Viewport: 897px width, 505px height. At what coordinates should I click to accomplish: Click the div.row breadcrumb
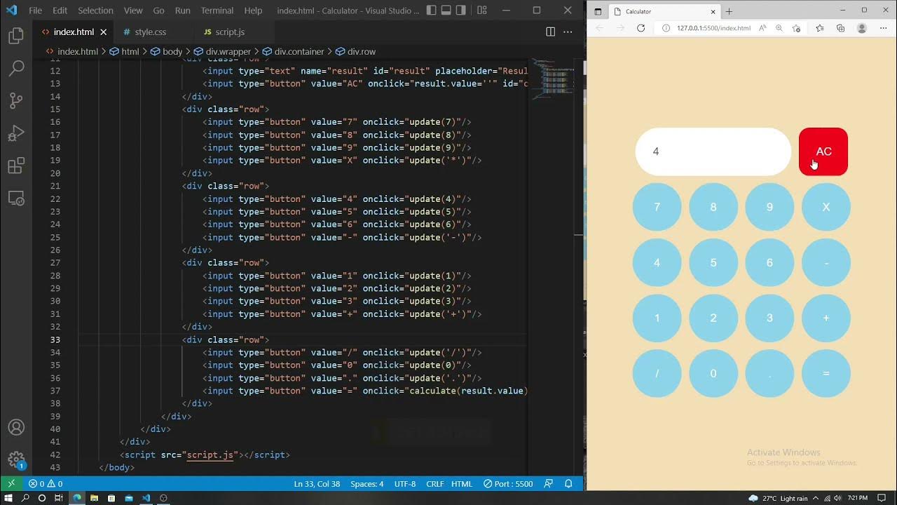pyautogui.click(x=356, y=51)
